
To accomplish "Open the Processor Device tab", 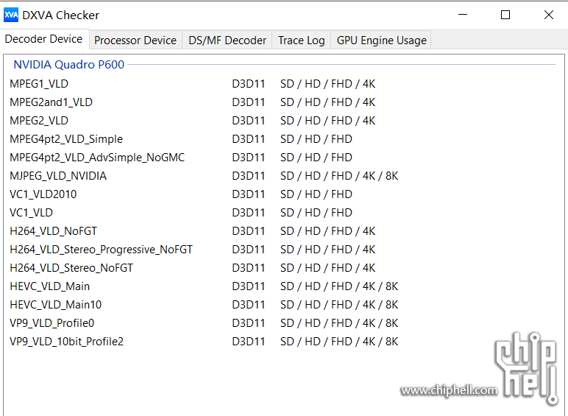I will [x=135, y=40].
